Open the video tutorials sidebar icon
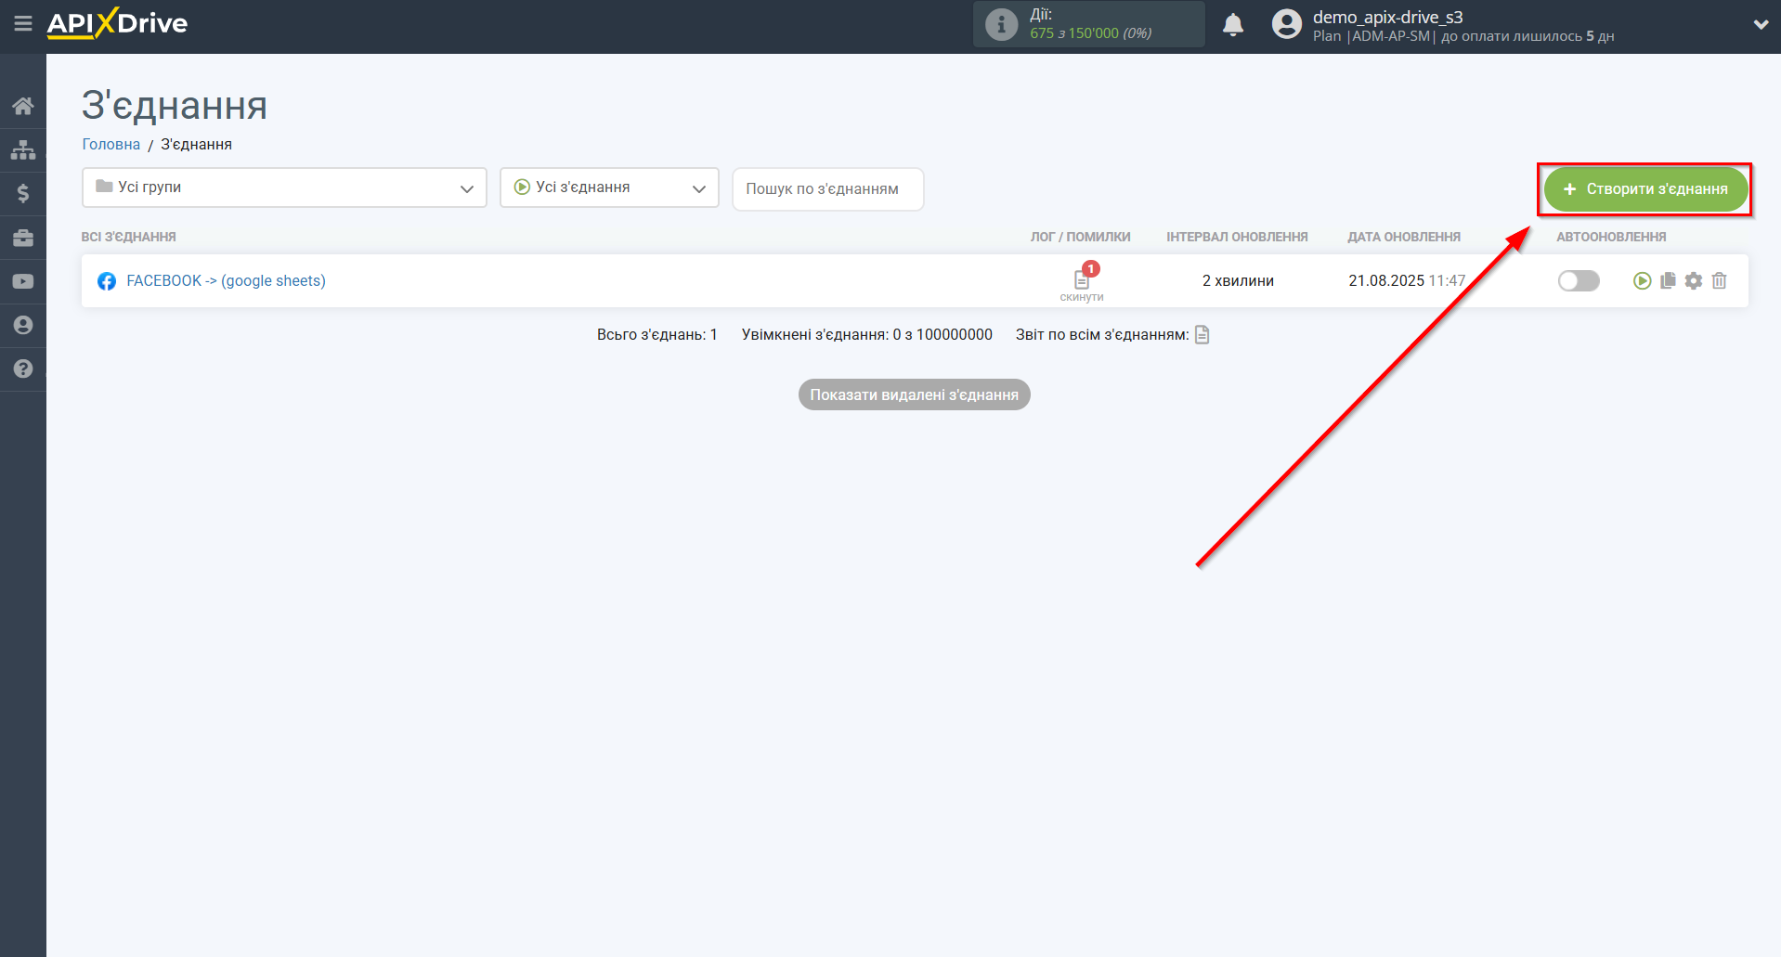1781x957 pixels. click(23, 281)
